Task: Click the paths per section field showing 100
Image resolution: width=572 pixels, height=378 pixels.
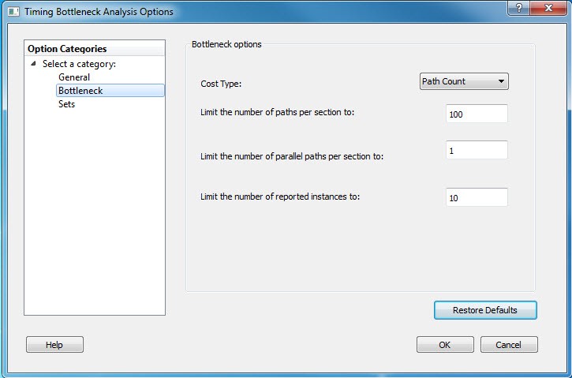Action: (477, 114)
